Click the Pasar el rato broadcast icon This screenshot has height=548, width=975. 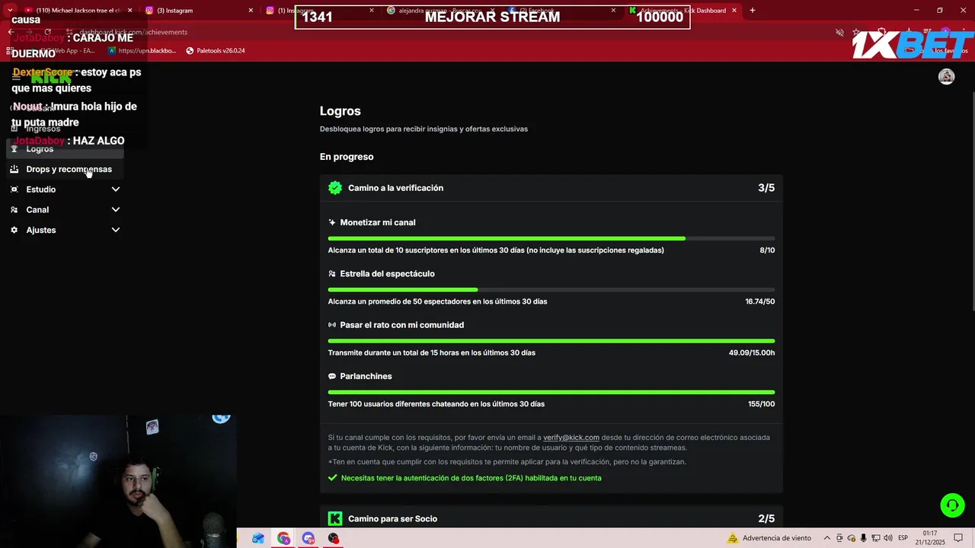(x=332, y=325)
